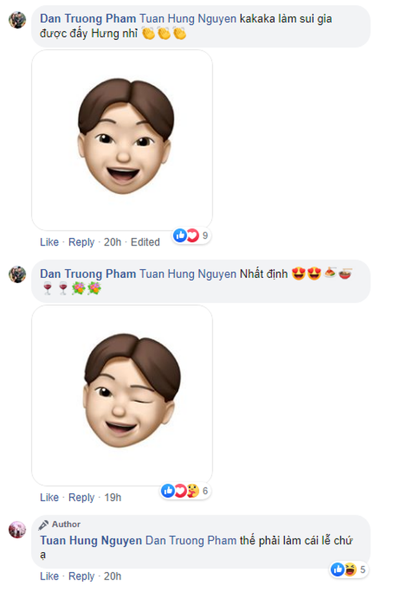Open reactions on first comment showing 9

[x=192, y=235]
